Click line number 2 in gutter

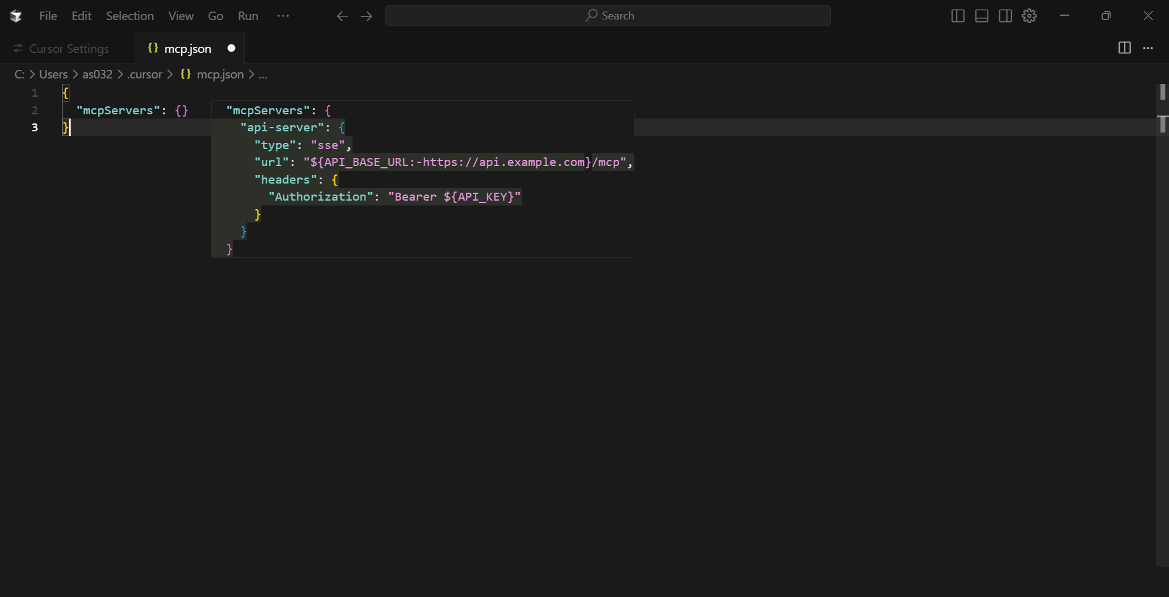coord(35,110)
